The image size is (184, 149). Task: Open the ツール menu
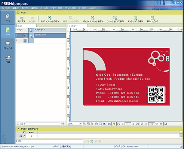(82, 8)
